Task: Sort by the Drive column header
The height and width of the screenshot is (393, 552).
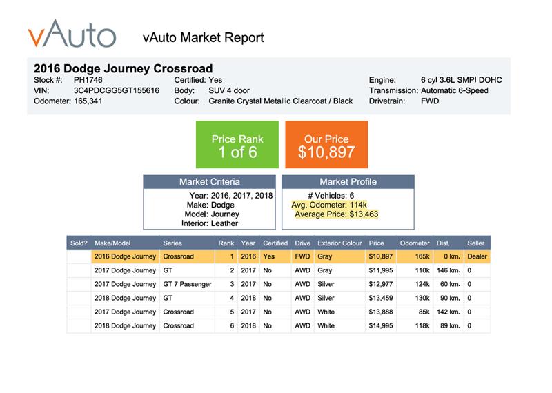Action: tap(303, 243)
